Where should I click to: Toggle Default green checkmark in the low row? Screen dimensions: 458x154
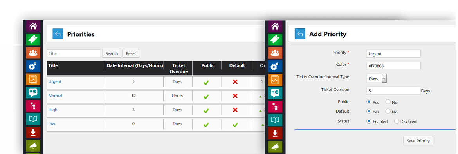(x=235, y=125)
